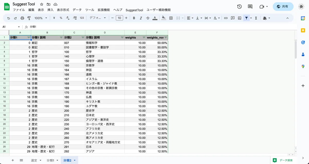Open the 100% zoom dropdown

click(x=41, y=18)
